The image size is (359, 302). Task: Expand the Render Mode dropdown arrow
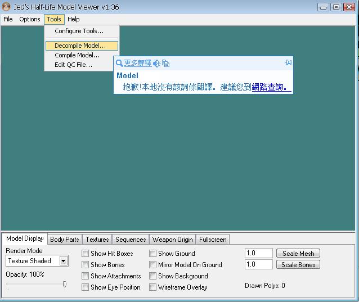[x=64, y=261]
